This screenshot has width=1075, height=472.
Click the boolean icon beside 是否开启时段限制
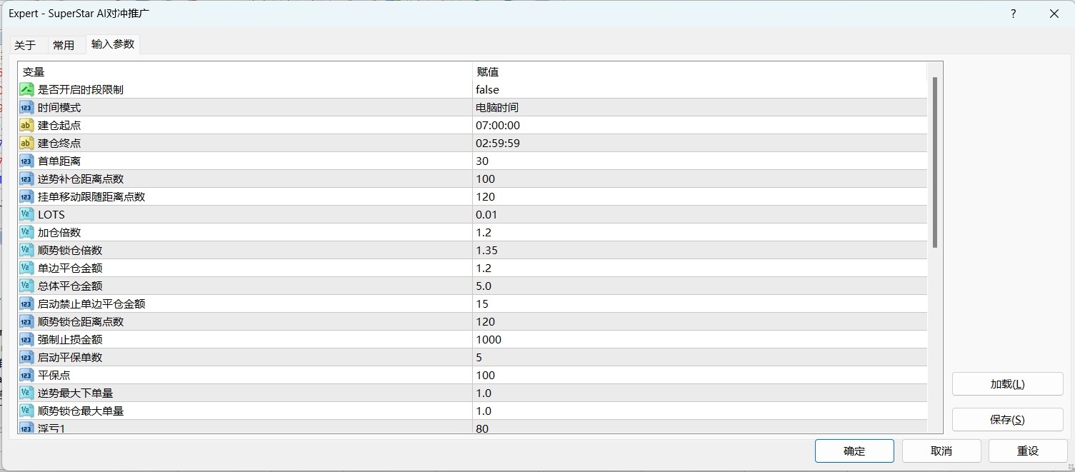pyautogui.click(x=26, y=89)
